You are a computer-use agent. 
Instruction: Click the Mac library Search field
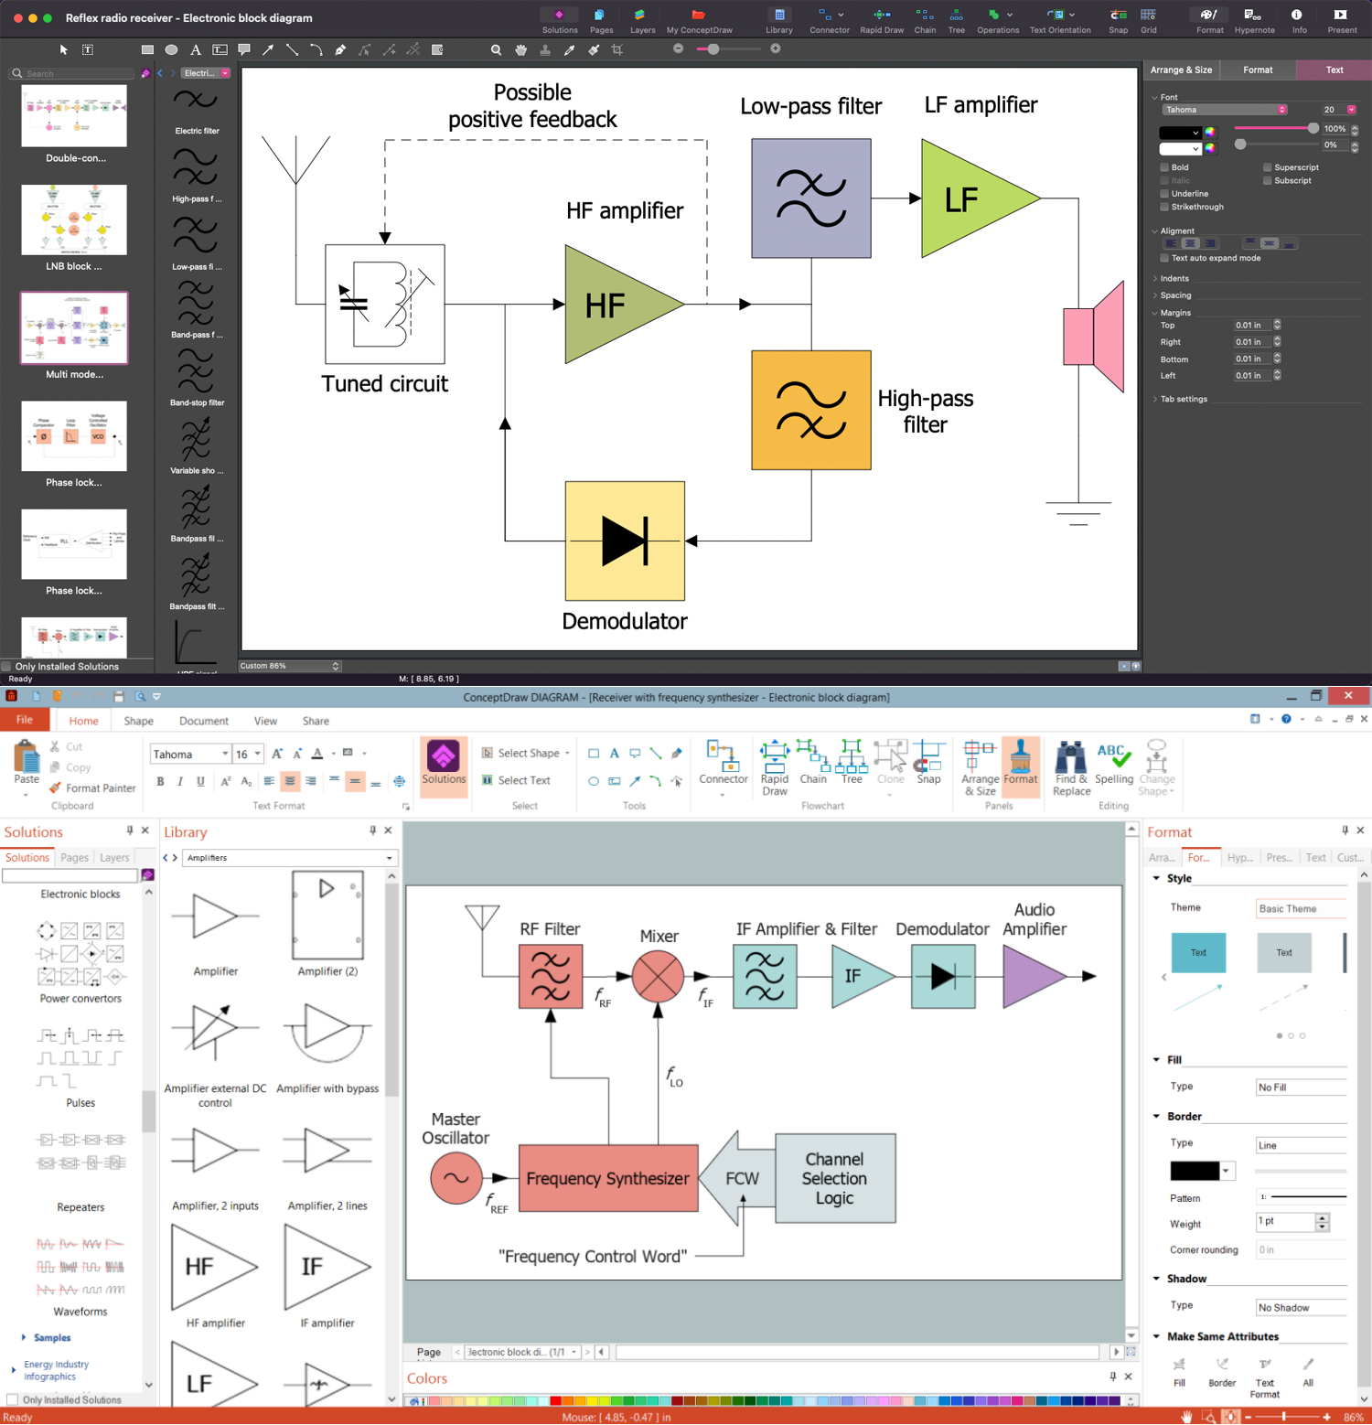click(73, 73)
